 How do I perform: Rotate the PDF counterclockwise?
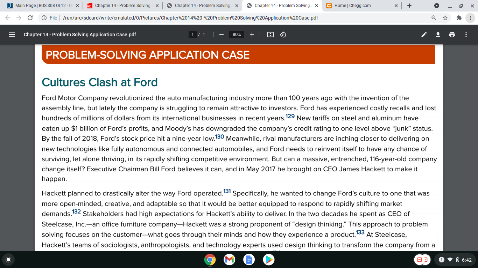pyautogui.click(x=283, y=35)
